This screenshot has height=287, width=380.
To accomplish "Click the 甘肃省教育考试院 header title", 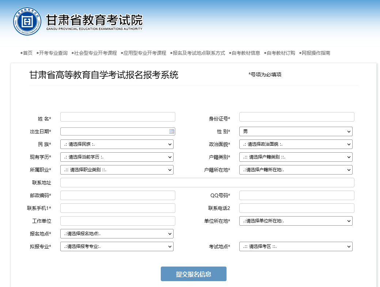I will 95,20.
